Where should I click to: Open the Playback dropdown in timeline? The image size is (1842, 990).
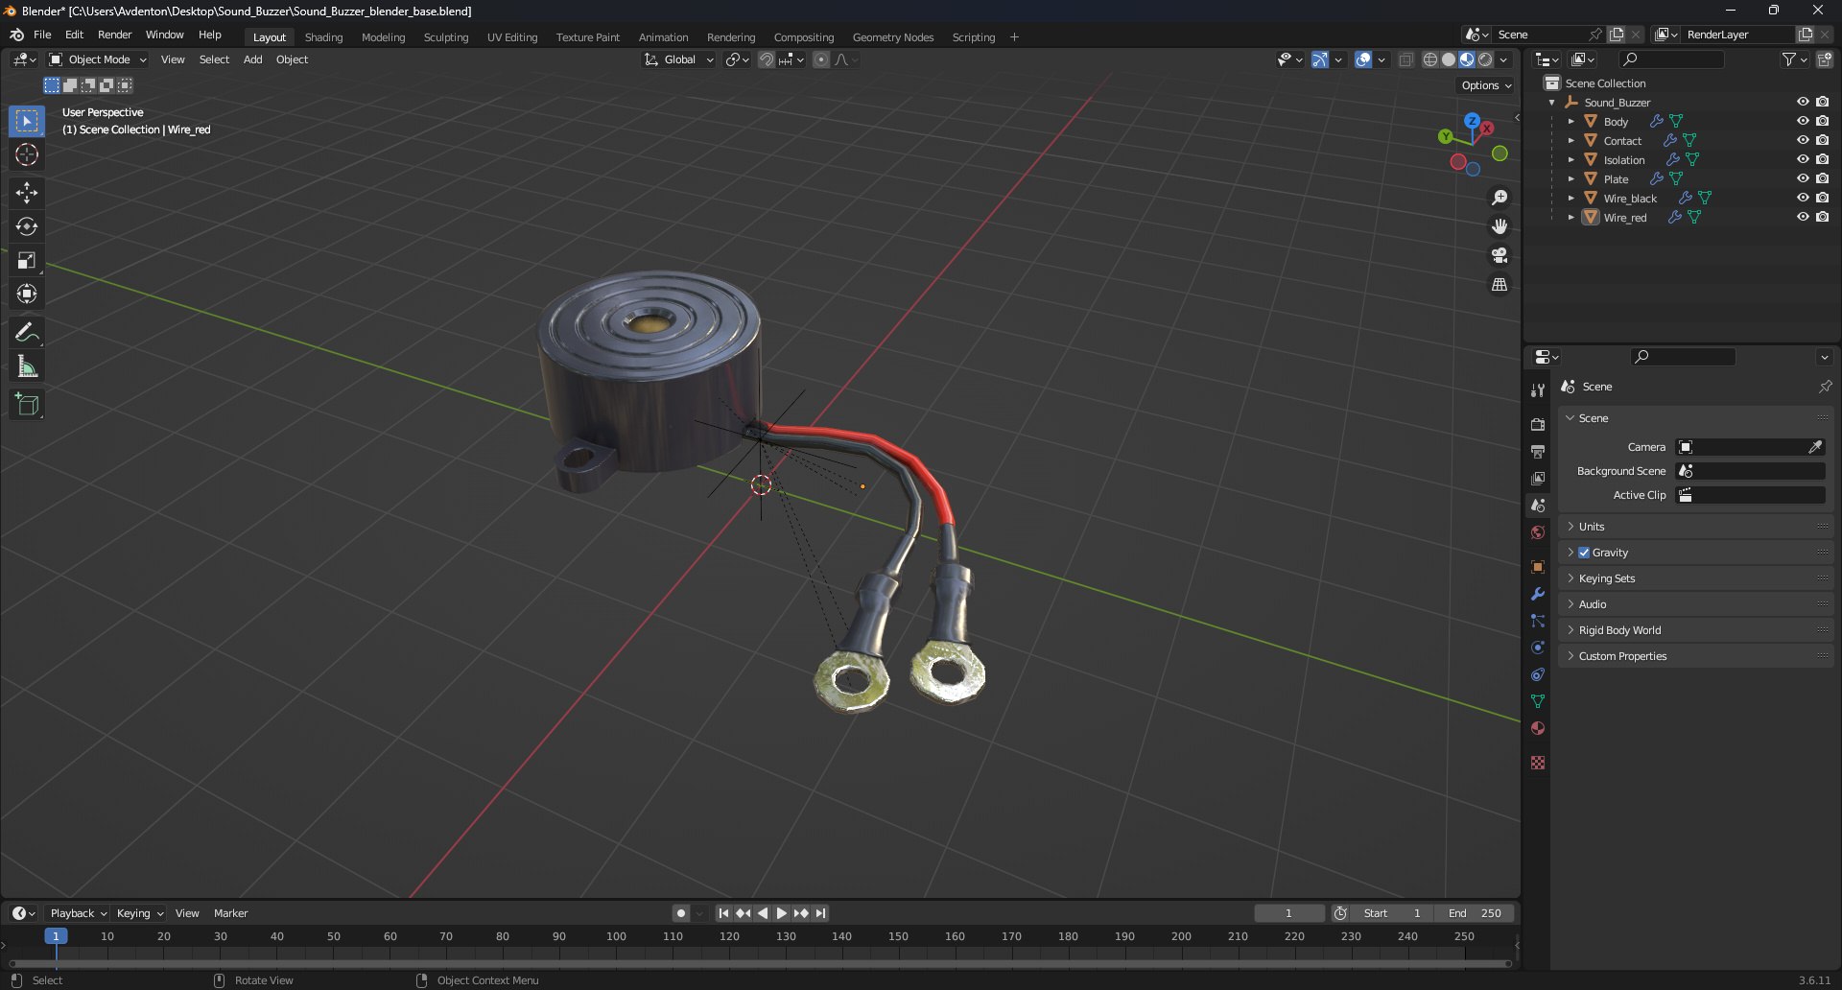coord(78,913)
